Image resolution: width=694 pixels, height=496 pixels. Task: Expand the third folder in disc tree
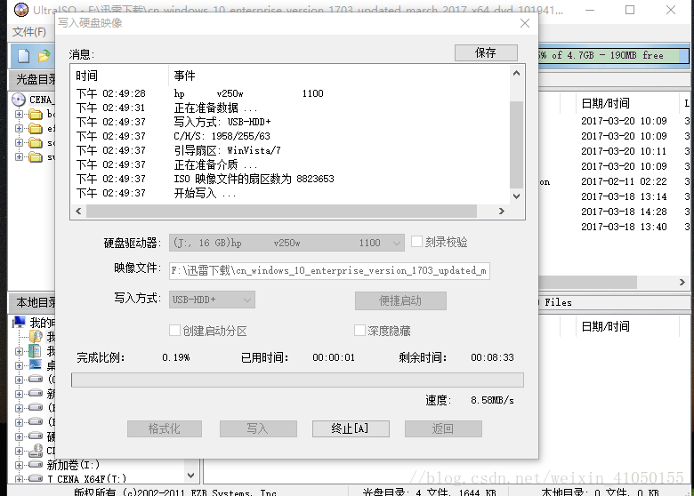click(x=19, y=142)
